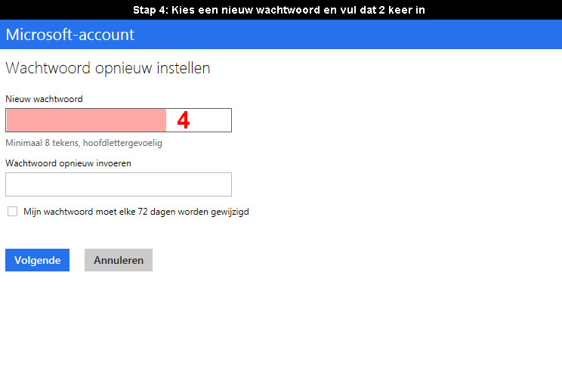Cancel with the Annuleren button
The width and height of the screenshot is (562, 378).
[119, 260]
